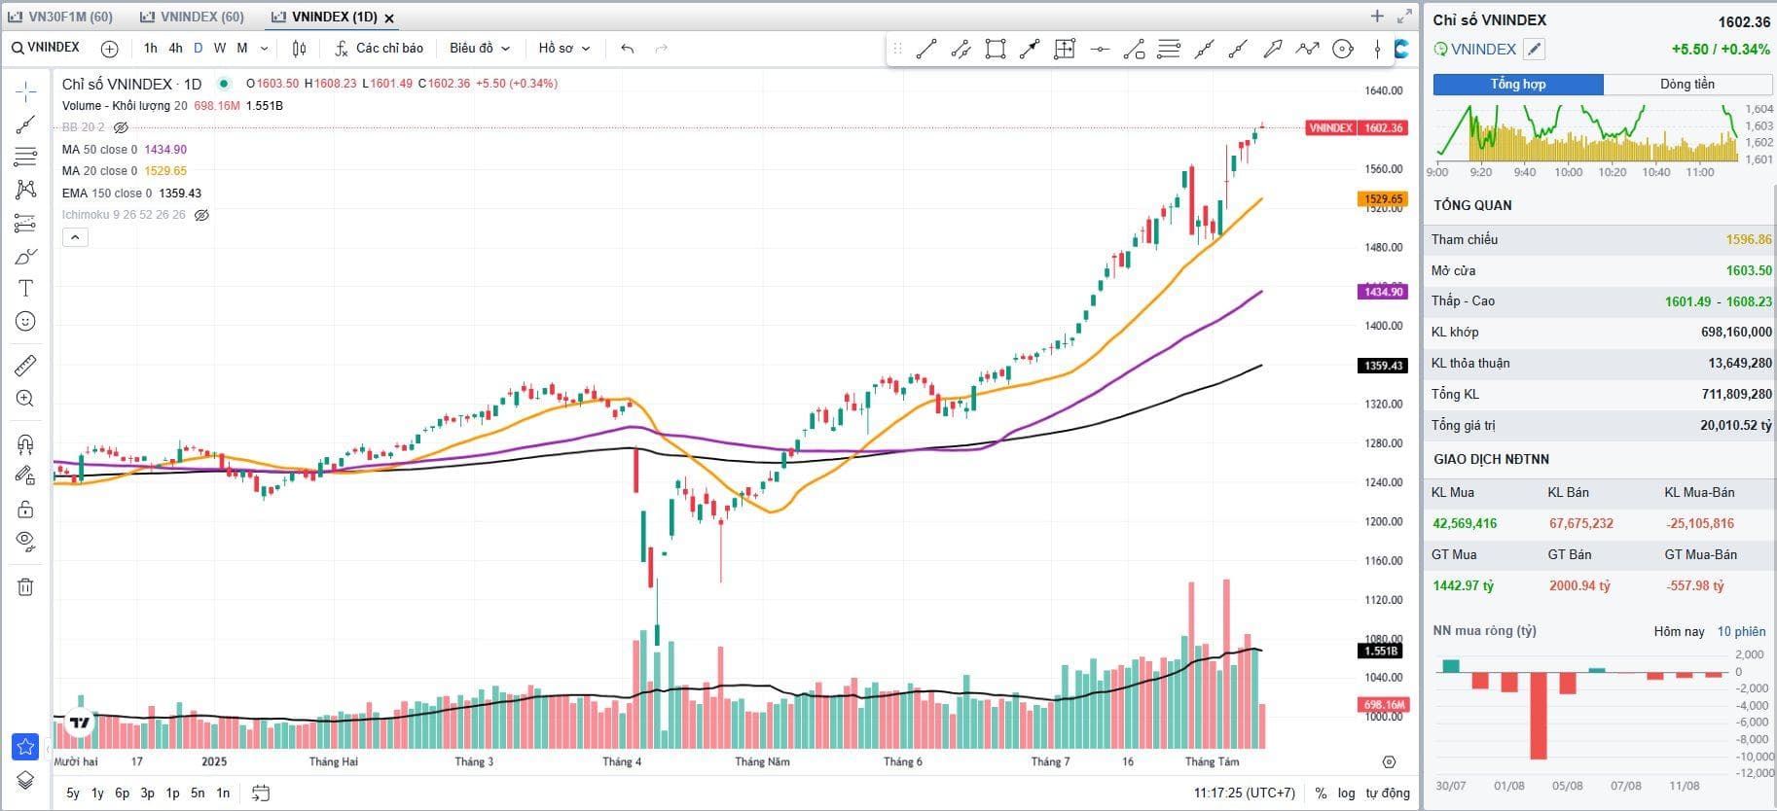
Task: Activate the magnet snapping mode
Action: [25, 444]
